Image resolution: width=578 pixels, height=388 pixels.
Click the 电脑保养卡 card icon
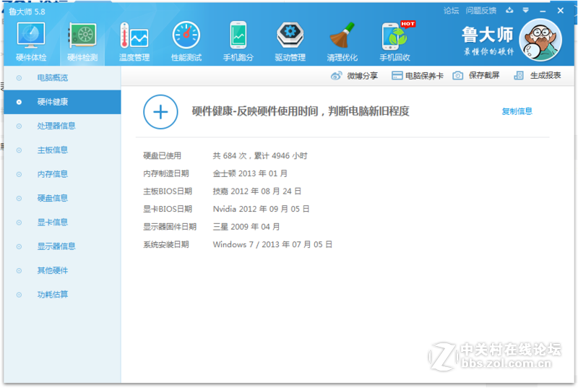pyautogui.click(x=397, y=76)
